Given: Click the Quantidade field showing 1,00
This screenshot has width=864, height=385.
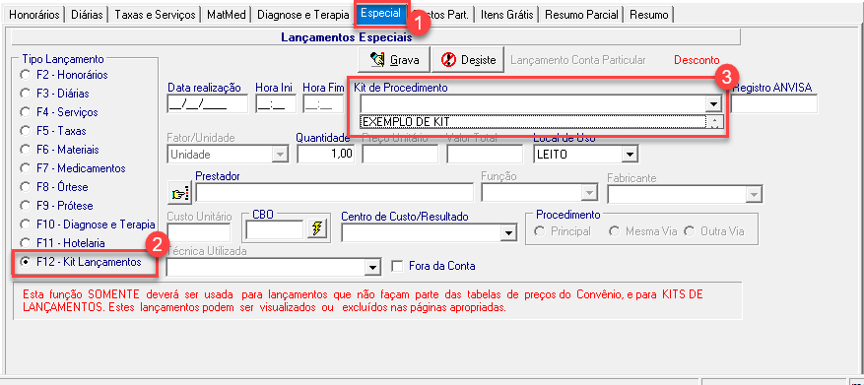Looking at the screenshot, I should [x=326, y=155].
